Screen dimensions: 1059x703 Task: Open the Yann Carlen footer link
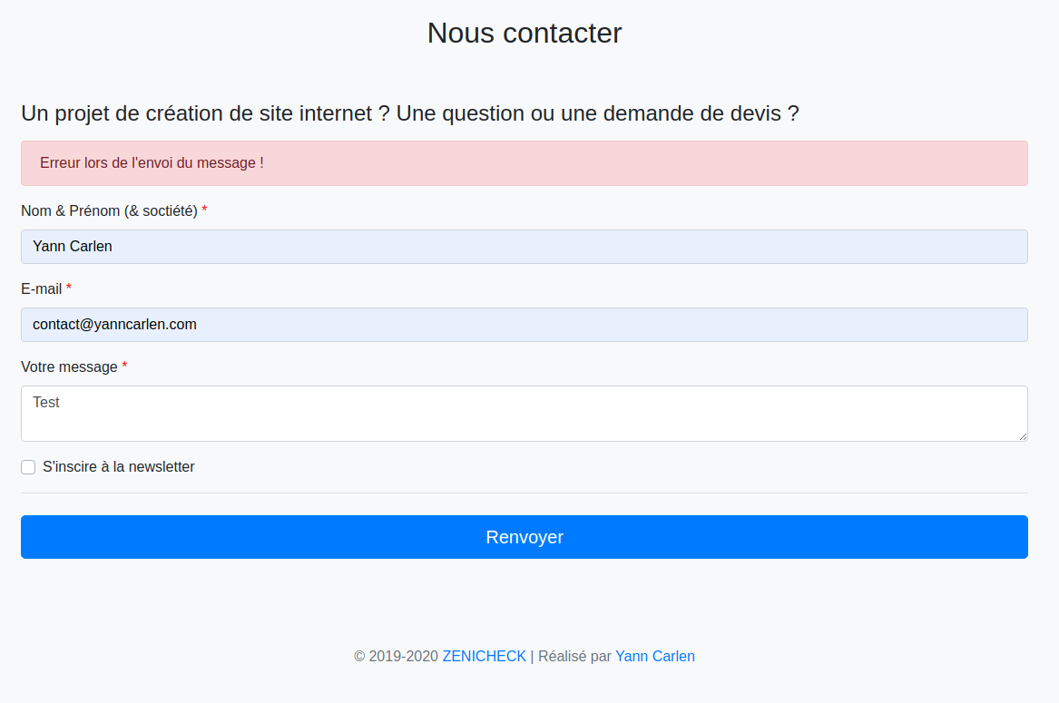[x=654, y=657]
